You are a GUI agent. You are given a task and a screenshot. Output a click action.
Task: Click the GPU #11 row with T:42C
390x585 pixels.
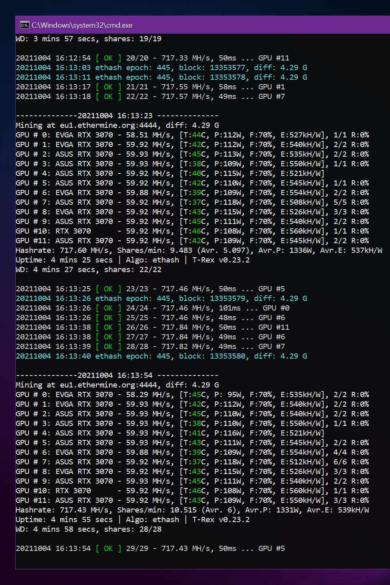[192, 241]
